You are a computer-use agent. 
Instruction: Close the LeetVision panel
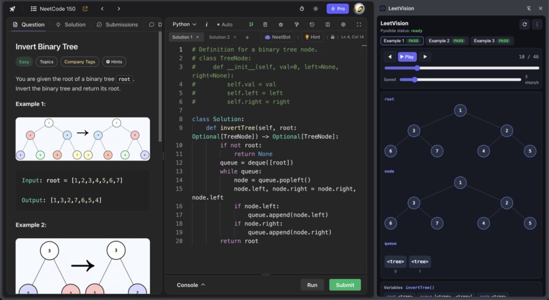click(x=541, y=8)
